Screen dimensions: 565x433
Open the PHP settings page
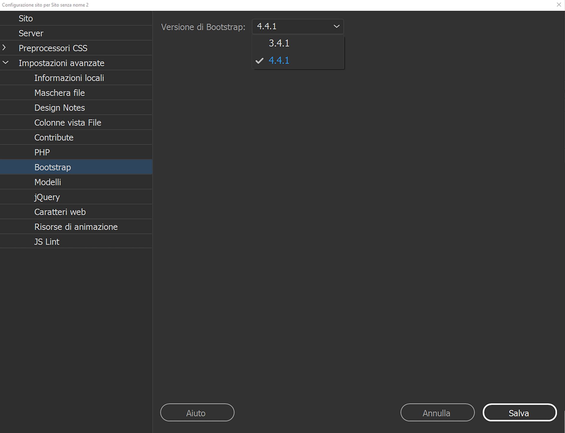[41, 152]
